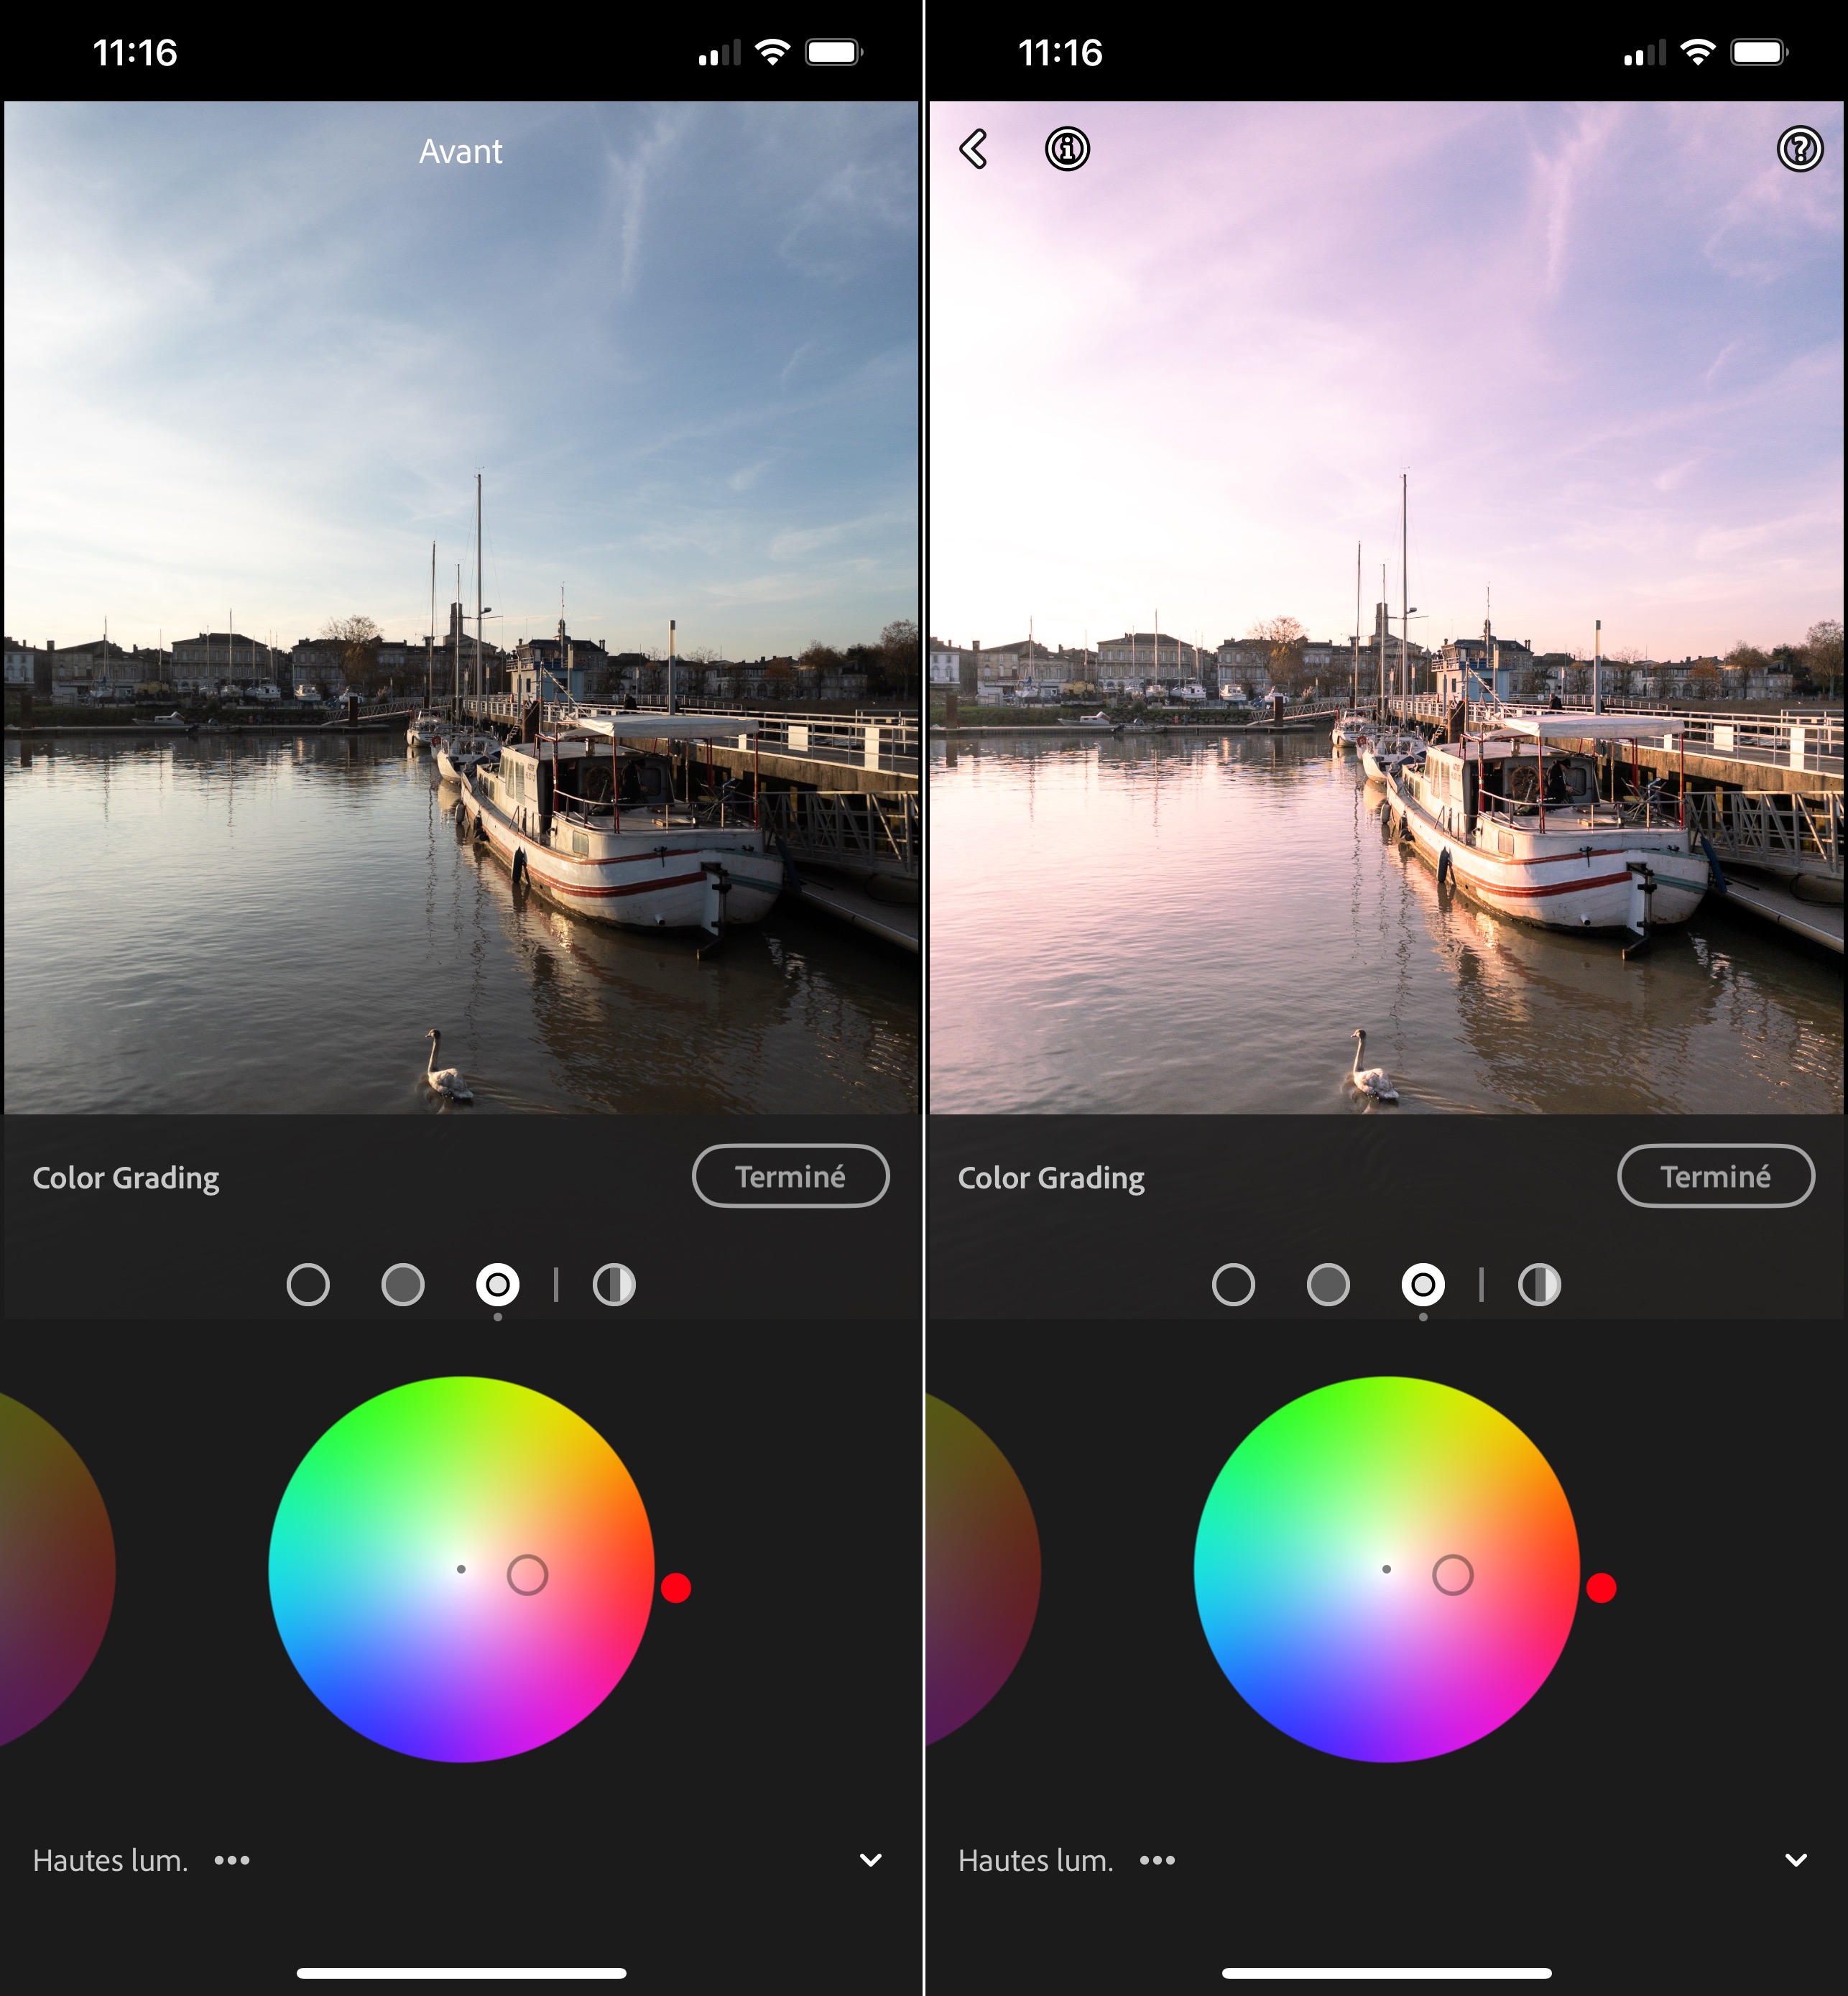Tap the edited pink-sky photo in right screen
The width and height of the screenshot is (1848, 1996).
[1386, 607]
